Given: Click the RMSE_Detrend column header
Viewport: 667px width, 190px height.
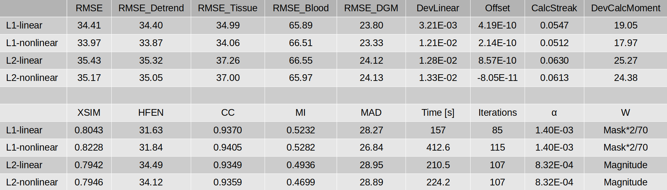Looking at the screenshot, I should click(151, 8).
